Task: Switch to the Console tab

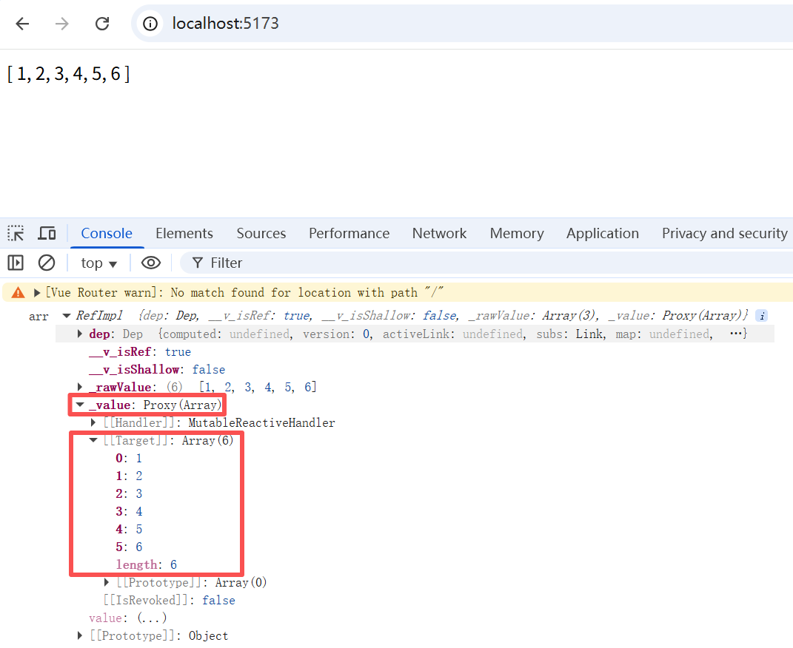Action: coord(107,233)
